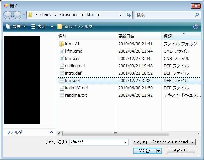This screenshot has width=204, height=160.
Task: Click the koikoiAI.def file name
Action: tap(76, 88)
